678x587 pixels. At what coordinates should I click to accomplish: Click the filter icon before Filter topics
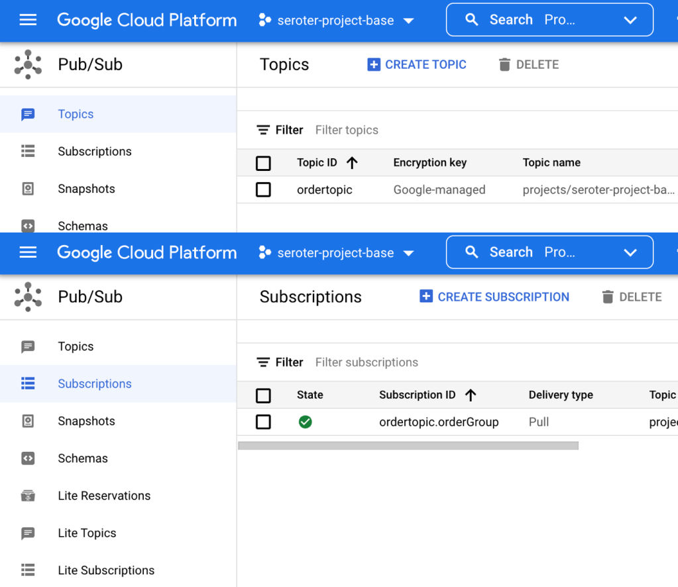click(x=263, y=130)
